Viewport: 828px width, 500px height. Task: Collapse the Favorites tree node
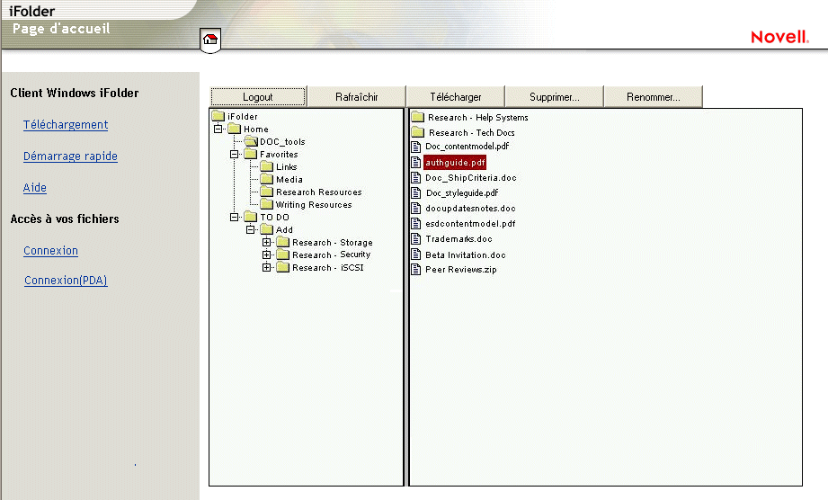click(235, 154)
